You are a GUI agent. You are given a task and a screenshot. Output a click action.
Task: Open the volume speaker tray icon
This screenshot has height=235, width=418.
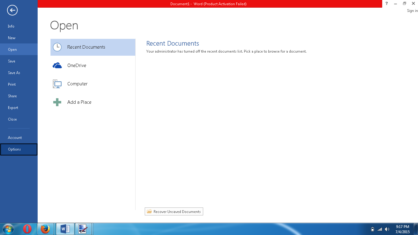pos(387,229)
